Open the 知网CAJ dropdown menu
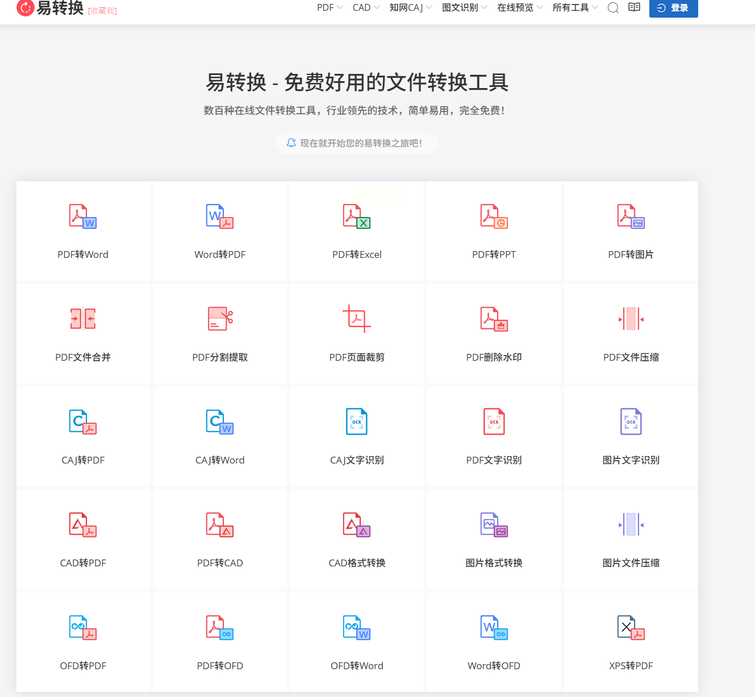 coord(411,7)
